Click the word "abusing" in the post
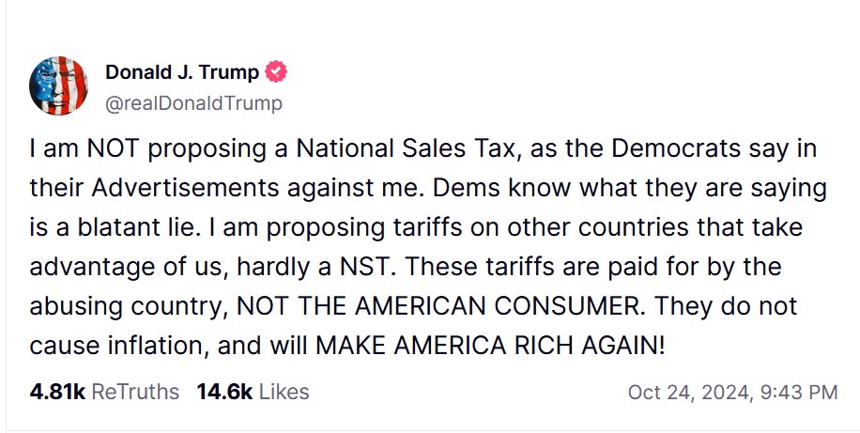Image resolution: width=860 pixels, height=433 pixels. (x=76, y=307)
